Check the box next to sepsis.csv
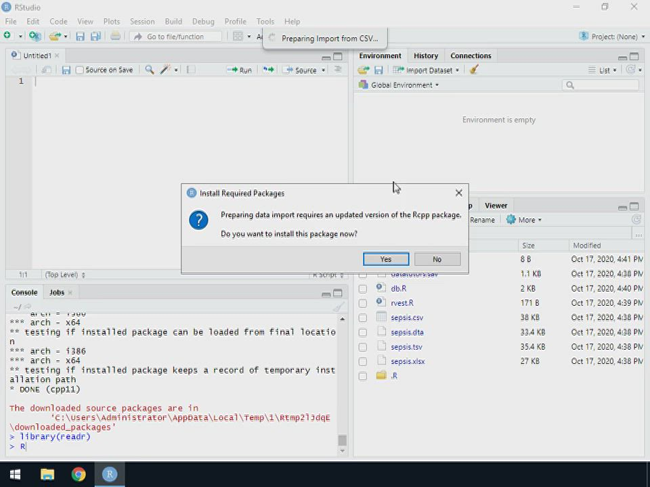The height and width of the screenshot is (487, 650). tap(363, 318)
